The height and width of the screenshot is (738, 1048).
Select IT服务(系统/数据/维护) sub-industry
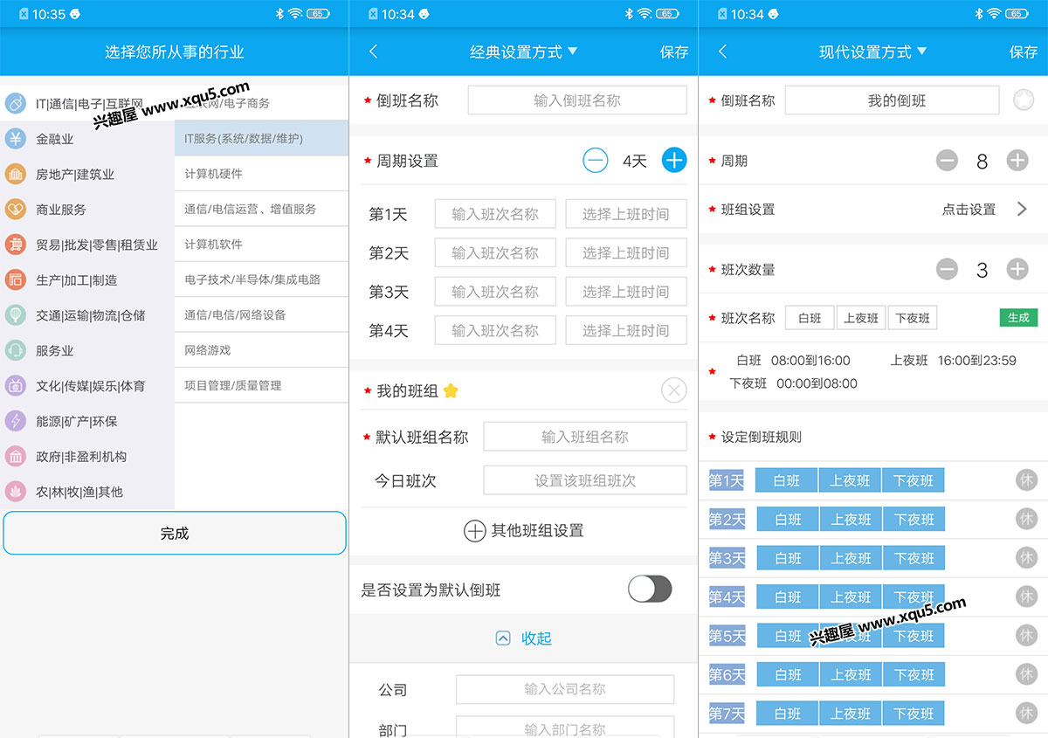(x=262, y=138)
